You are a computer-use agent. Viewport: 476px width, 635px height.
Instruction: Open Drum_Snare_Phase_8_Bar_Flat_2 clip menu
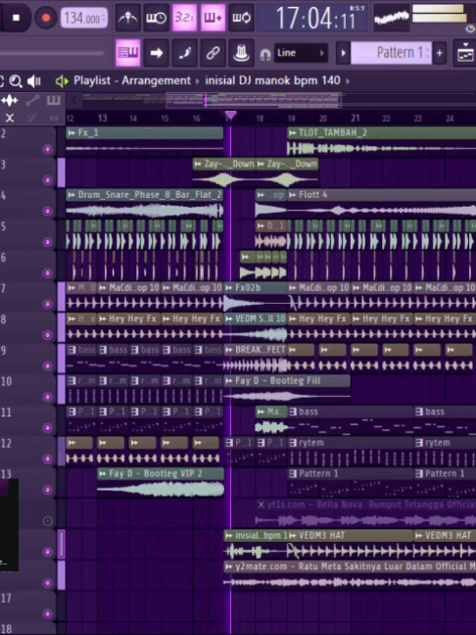click(x=71, y=195)
